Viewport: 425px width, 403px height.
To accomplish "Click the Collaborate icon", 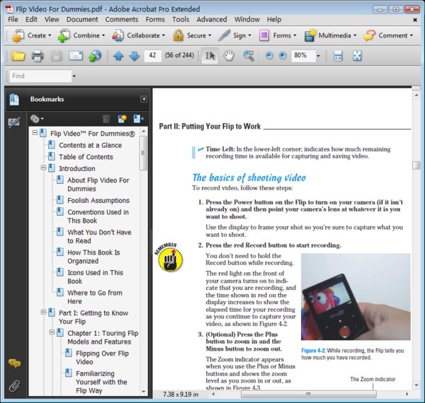I will [x=118, y=35].
